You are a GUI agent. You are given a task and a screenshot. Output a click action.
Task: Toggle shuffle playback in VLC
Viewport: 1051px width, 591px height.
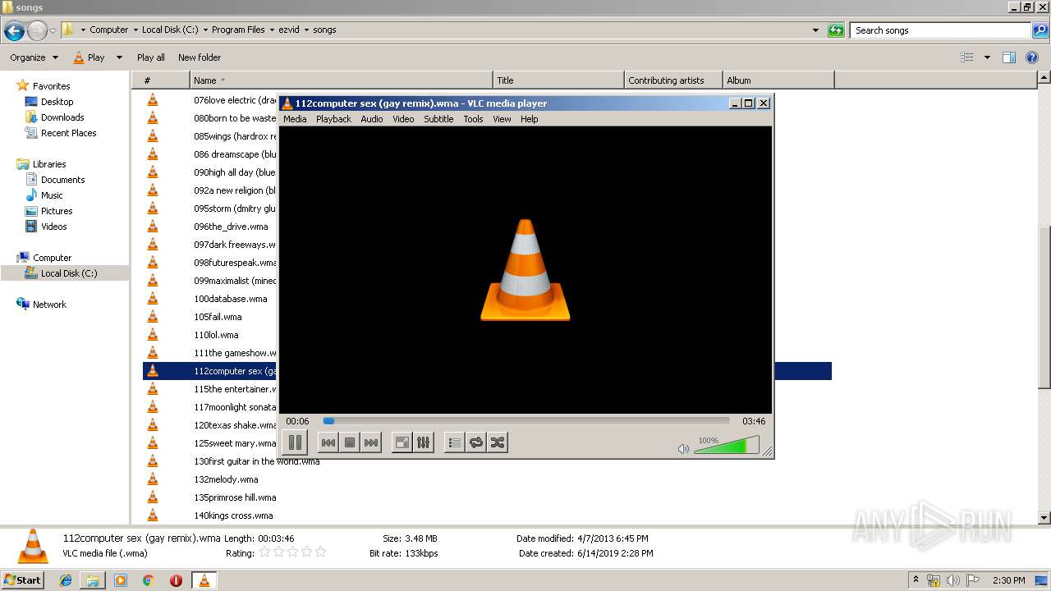497,442
